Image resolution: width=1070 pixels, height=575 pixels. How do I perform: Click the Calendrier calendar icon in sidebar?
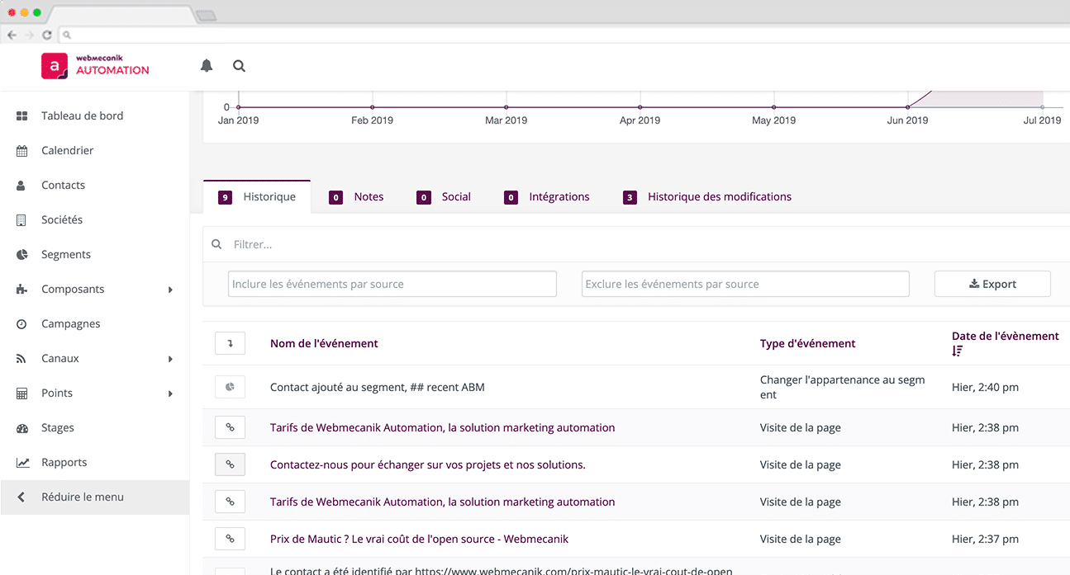pyautogui.click(x=22, y=151)
